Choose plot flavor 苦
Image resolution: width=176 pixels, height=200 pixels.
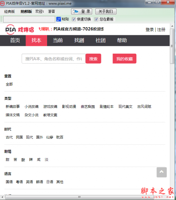[15, 160]
